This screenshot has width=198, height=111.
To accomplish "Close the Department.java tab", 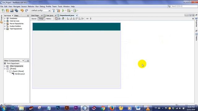I will [77, 15].
